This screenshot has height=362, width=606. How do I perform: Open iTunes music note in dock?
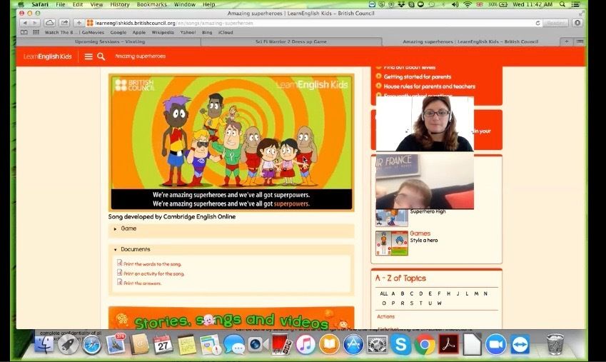305,344
